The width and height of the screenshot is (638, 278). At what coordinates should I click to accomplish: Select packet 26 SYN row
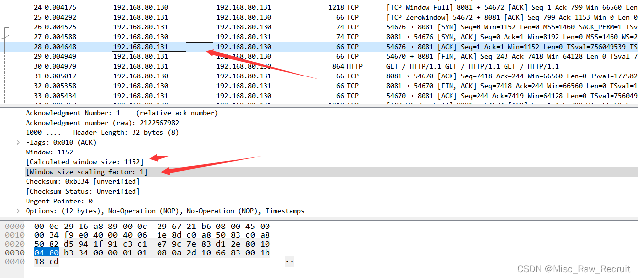pos(319,27)
